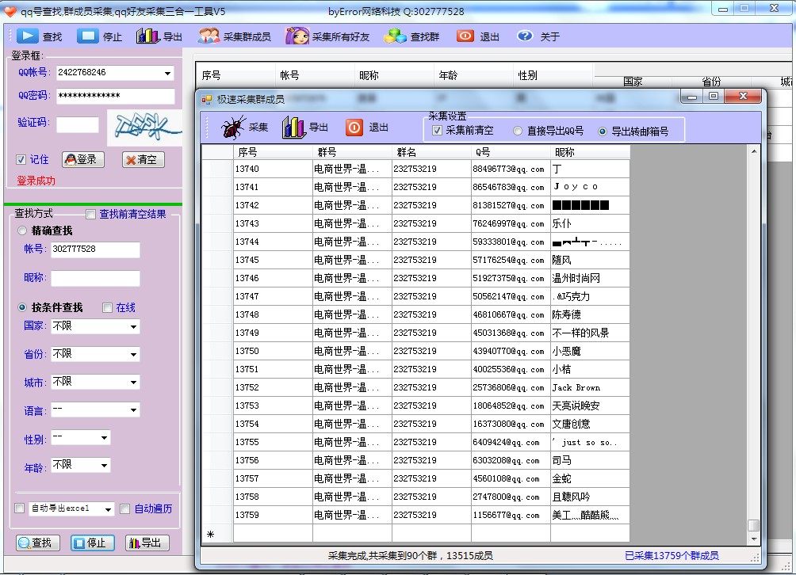Screen dimensions: 796x575
Task: Click the bottom 导出 button
Action: coord(147,543)
